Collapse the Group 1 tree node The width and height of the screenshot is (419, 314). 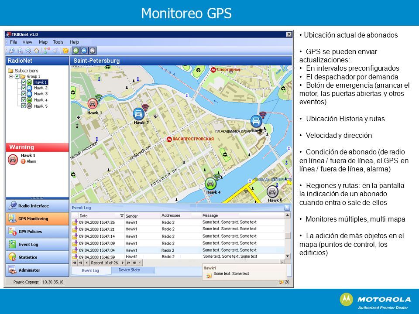pos(11,76)
